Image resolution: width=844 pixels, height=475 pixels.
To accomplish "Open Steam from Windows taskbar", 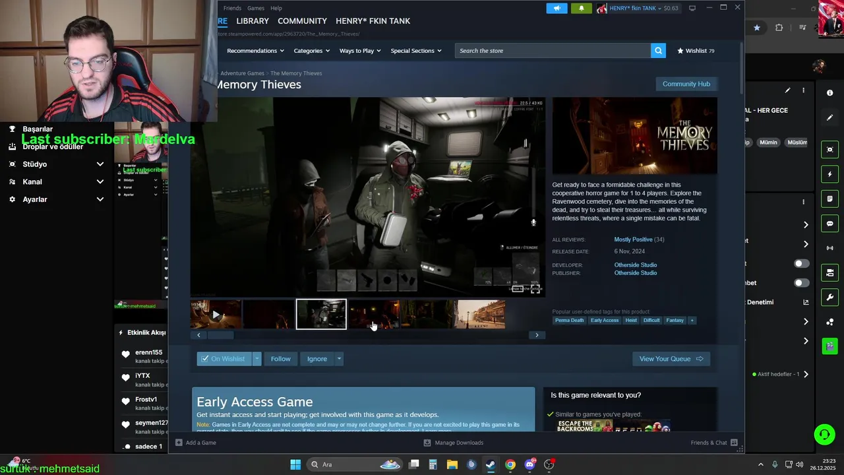I will pos(491,464).
